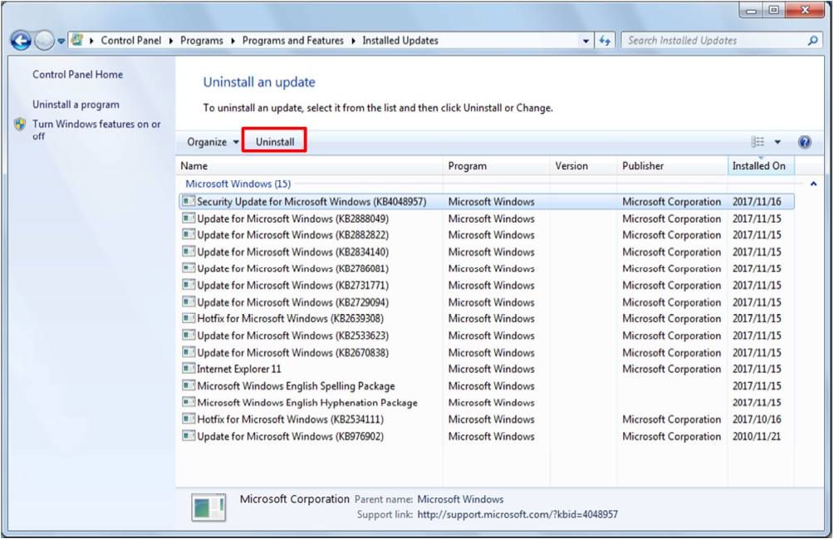Sort by Version column header
Screen dimensions: 834x539
583,166
